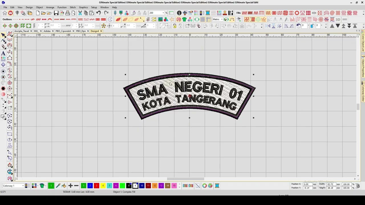Open the File menu
This screenshot has width=365, height=205.
click(5, 7)
